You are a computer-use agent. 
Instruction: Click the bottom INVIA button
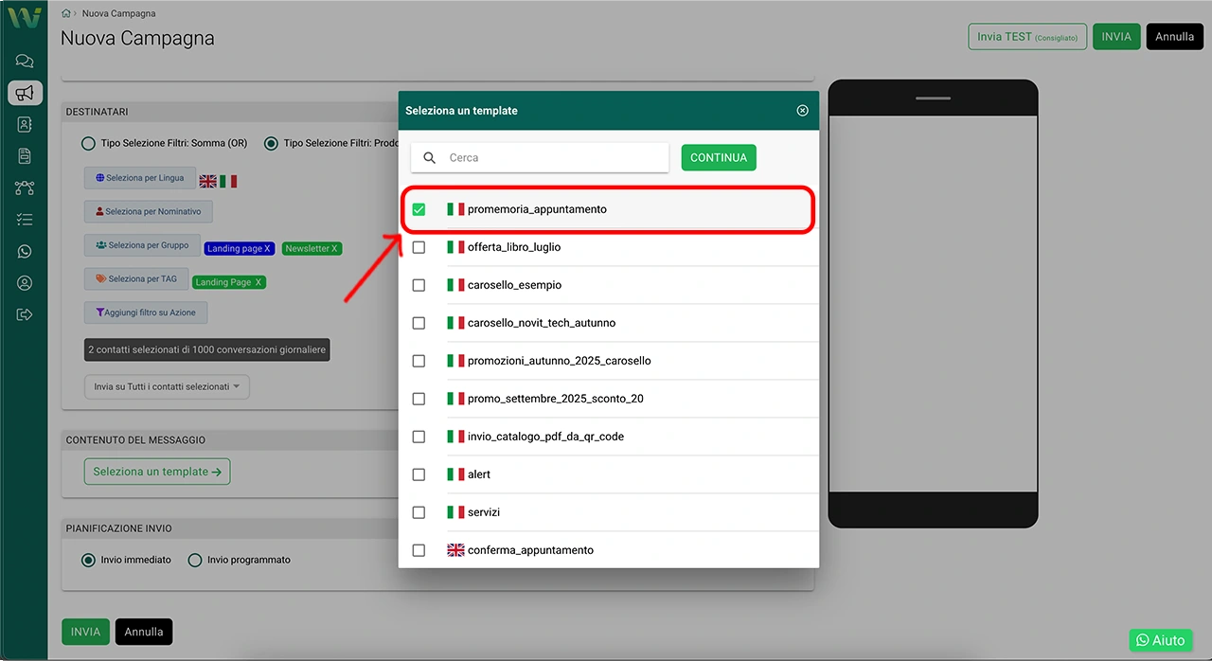click(x=85, y=632)
